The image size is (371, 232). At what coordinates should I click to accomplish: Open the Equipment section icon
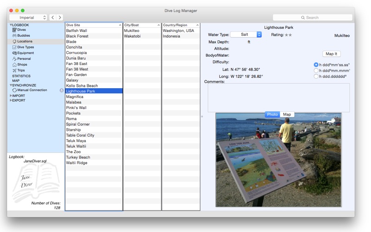[x=14, y=53]
